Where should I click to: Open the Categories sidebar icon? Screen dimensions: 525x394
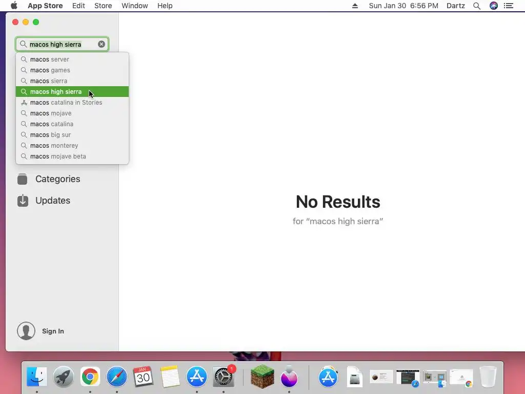[x=23, y=179]
